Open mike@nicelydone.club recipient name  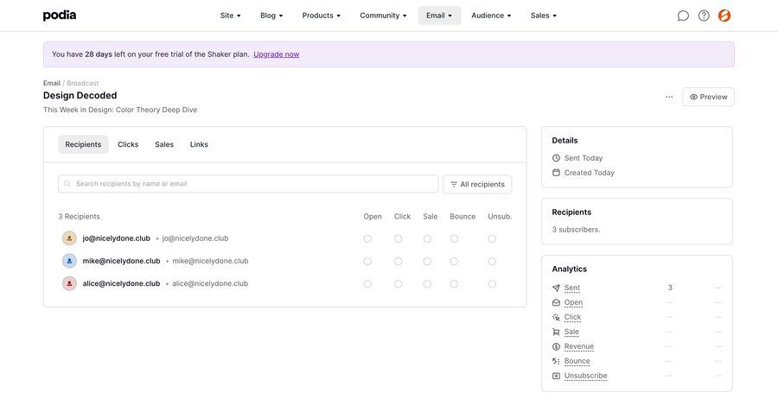[121, 261]
